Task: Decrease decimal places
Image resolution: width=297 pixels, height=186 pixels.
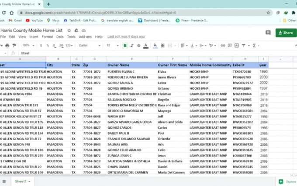Action: click(54, 46)
